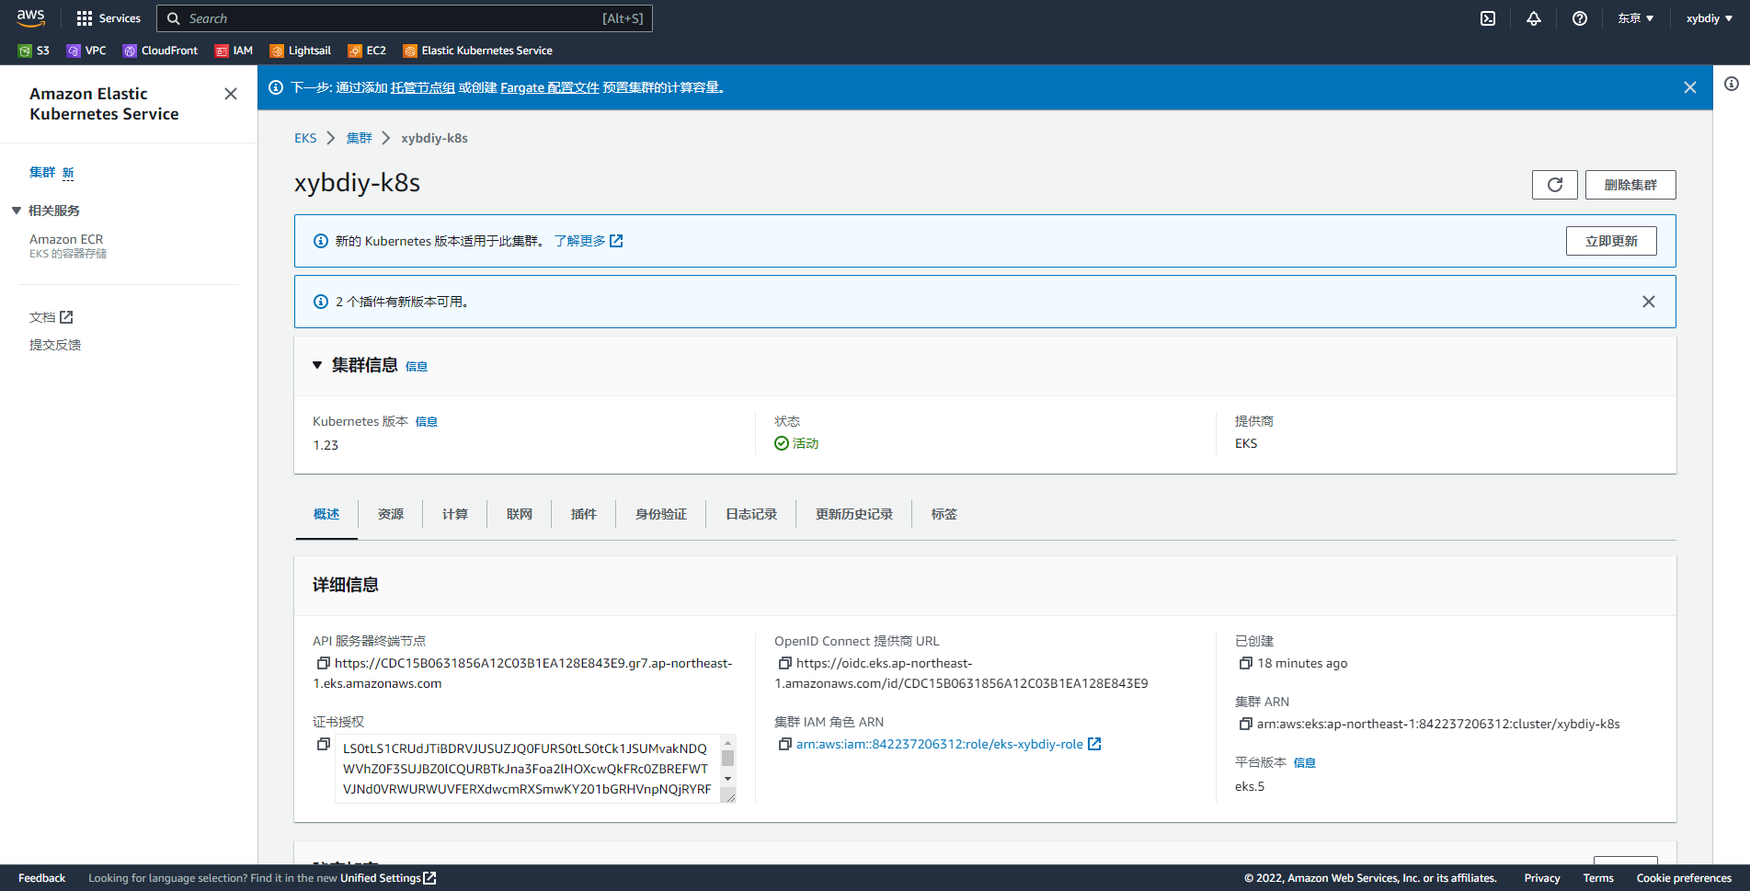Switch to the 资源 tab
The image size is (1750, 891).
pyautogui.click(x=391, y=514)
